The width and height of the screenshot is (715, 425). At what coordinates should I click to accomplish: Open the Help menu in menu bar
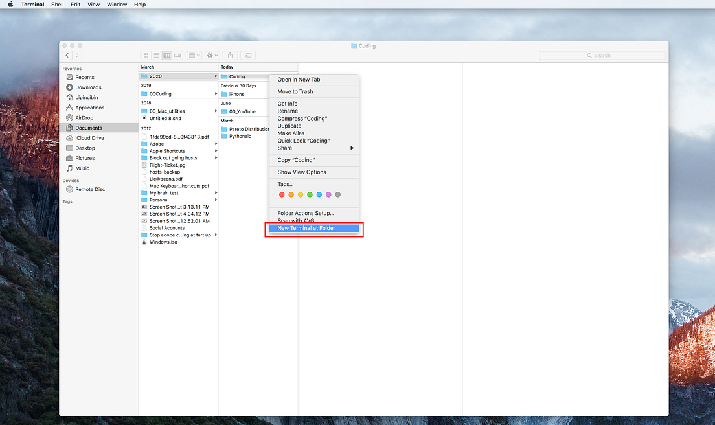click(140, 4)
